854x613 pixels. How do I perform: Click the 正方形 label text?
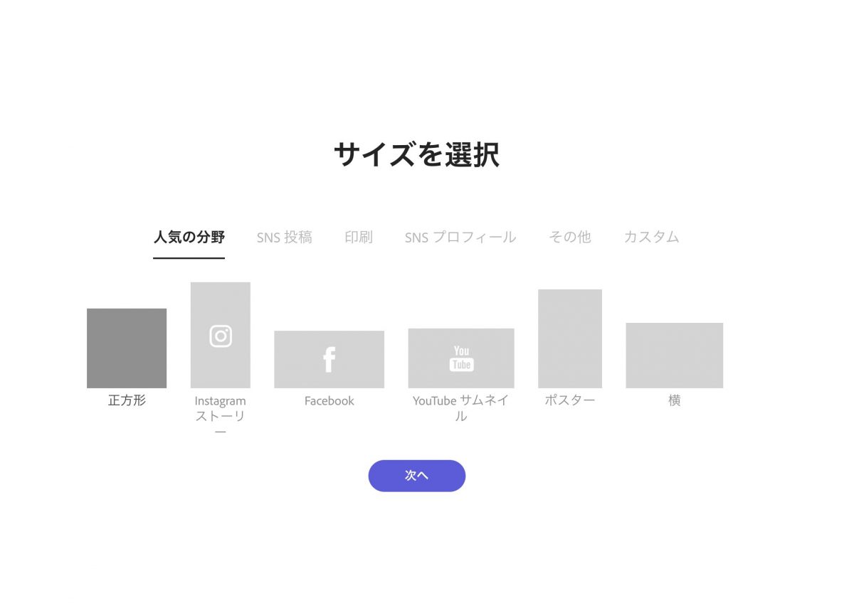point(127,400)
